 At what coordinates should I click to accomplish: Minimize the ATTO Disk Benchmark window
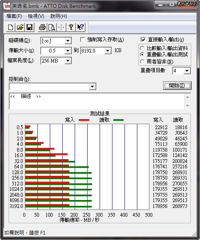pos(161,5)
